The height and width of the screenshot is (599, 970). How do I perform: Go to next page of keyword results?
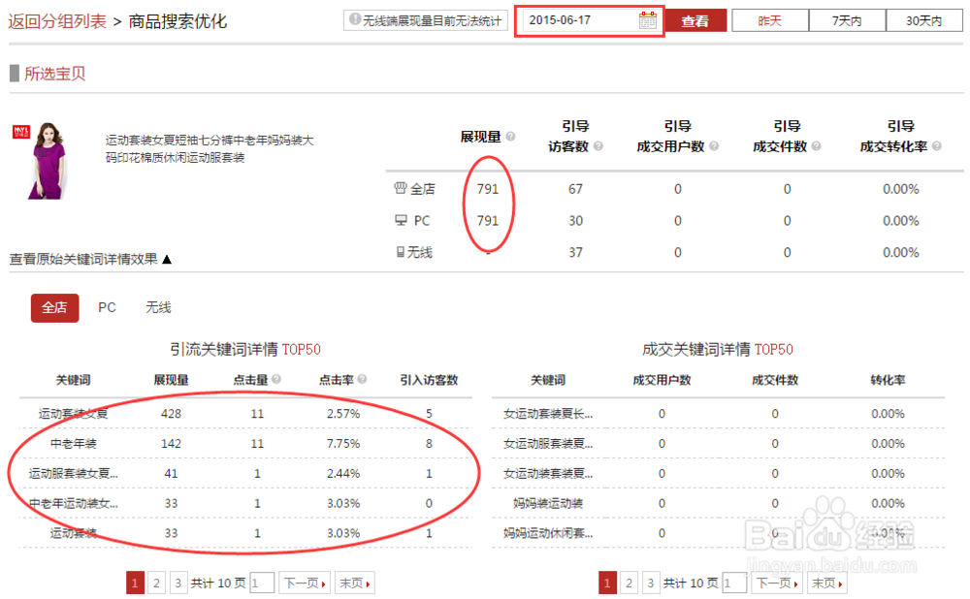click(305, 583)
